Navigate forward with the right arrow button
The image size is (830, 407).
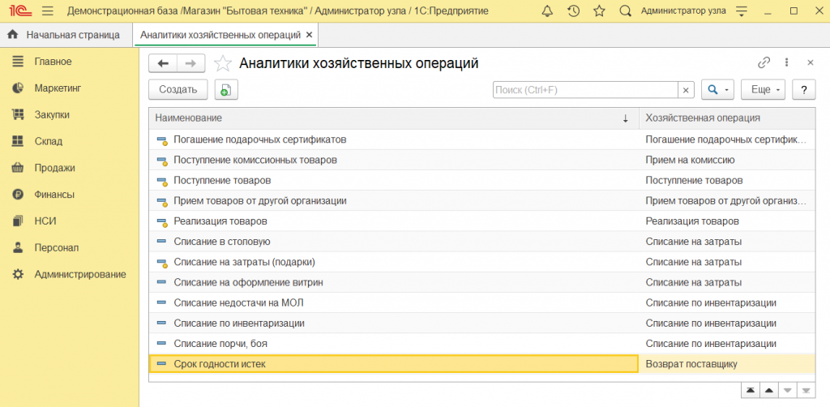tap(190, 63)
